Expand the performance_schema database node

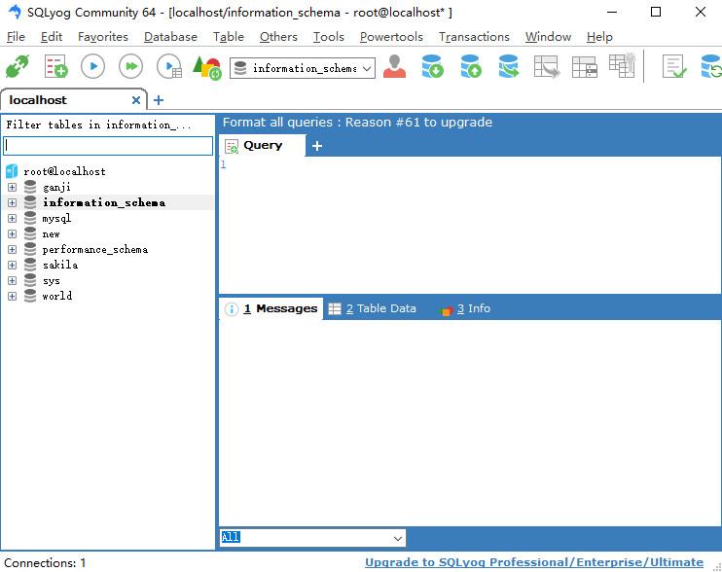12,249
